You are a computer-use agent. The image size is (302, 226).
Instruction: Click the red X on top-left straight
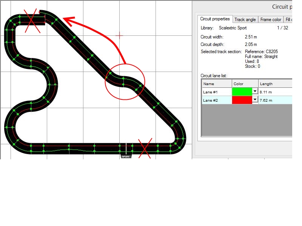point(32,21)
